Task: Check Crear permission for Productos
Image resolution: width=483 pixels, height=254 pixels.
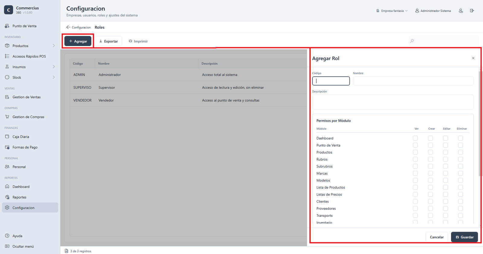Action: (x=430, y=152)
